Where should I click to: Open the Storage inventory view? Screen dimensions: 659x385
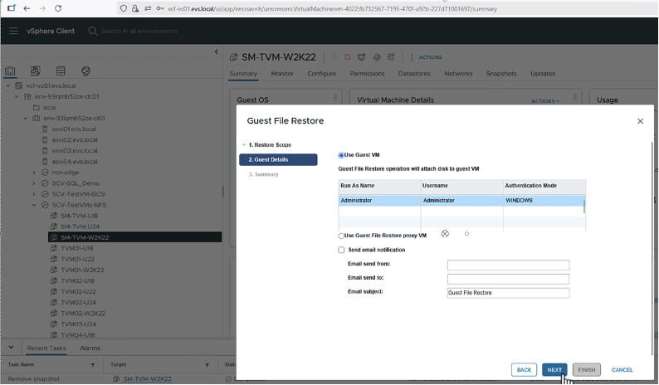[x=61, y=71]
